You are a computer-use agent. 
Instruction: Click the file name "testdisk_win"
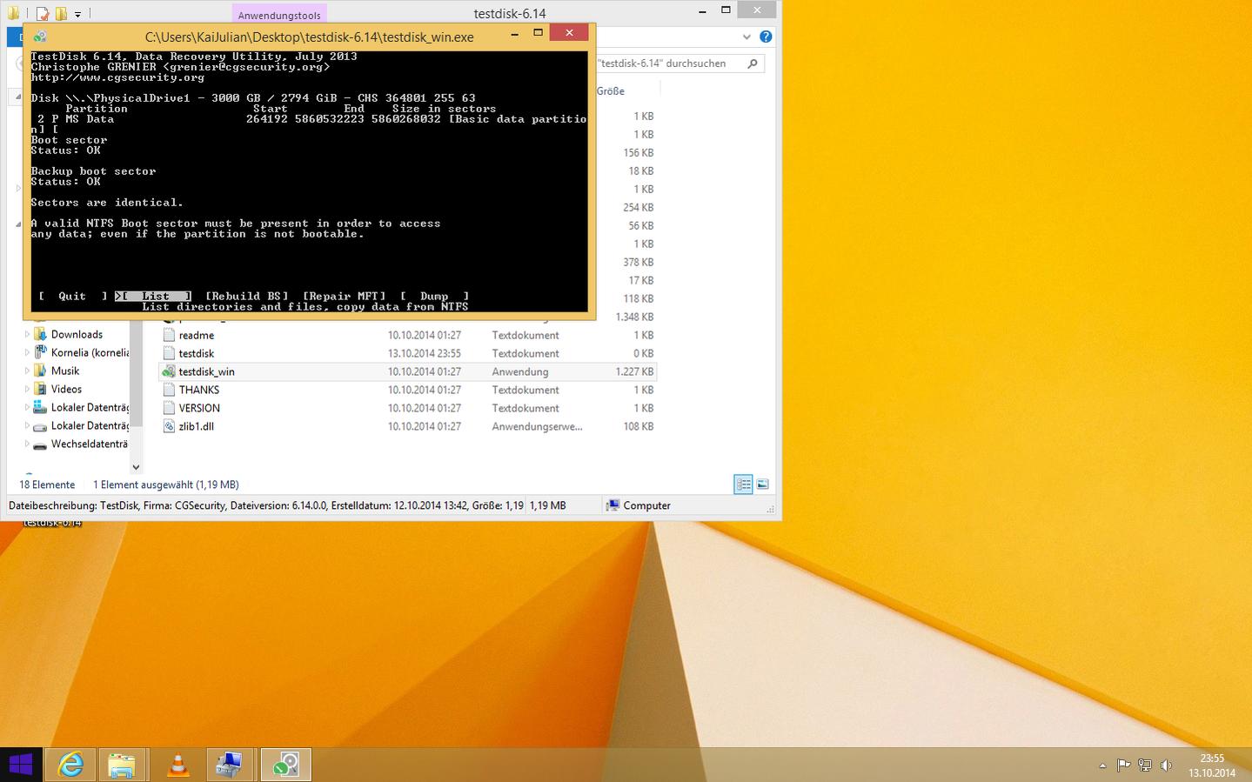coord(206,371)
